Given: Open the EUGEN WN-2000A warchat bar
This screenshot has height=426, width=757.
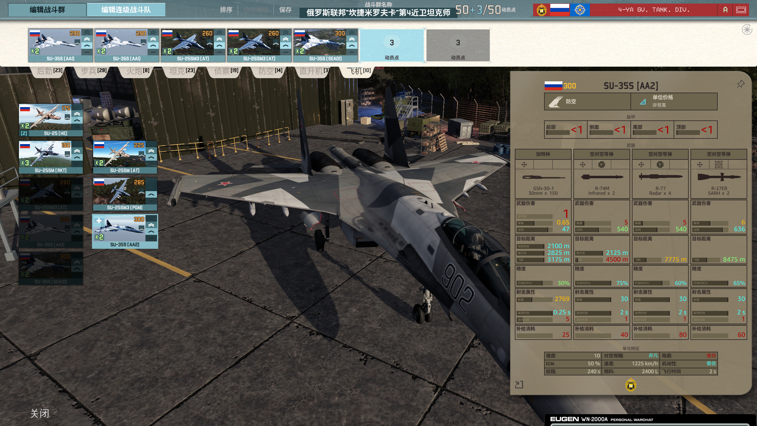Looking at the screenshot, I should pyautogui.click(x=651, y=419).
